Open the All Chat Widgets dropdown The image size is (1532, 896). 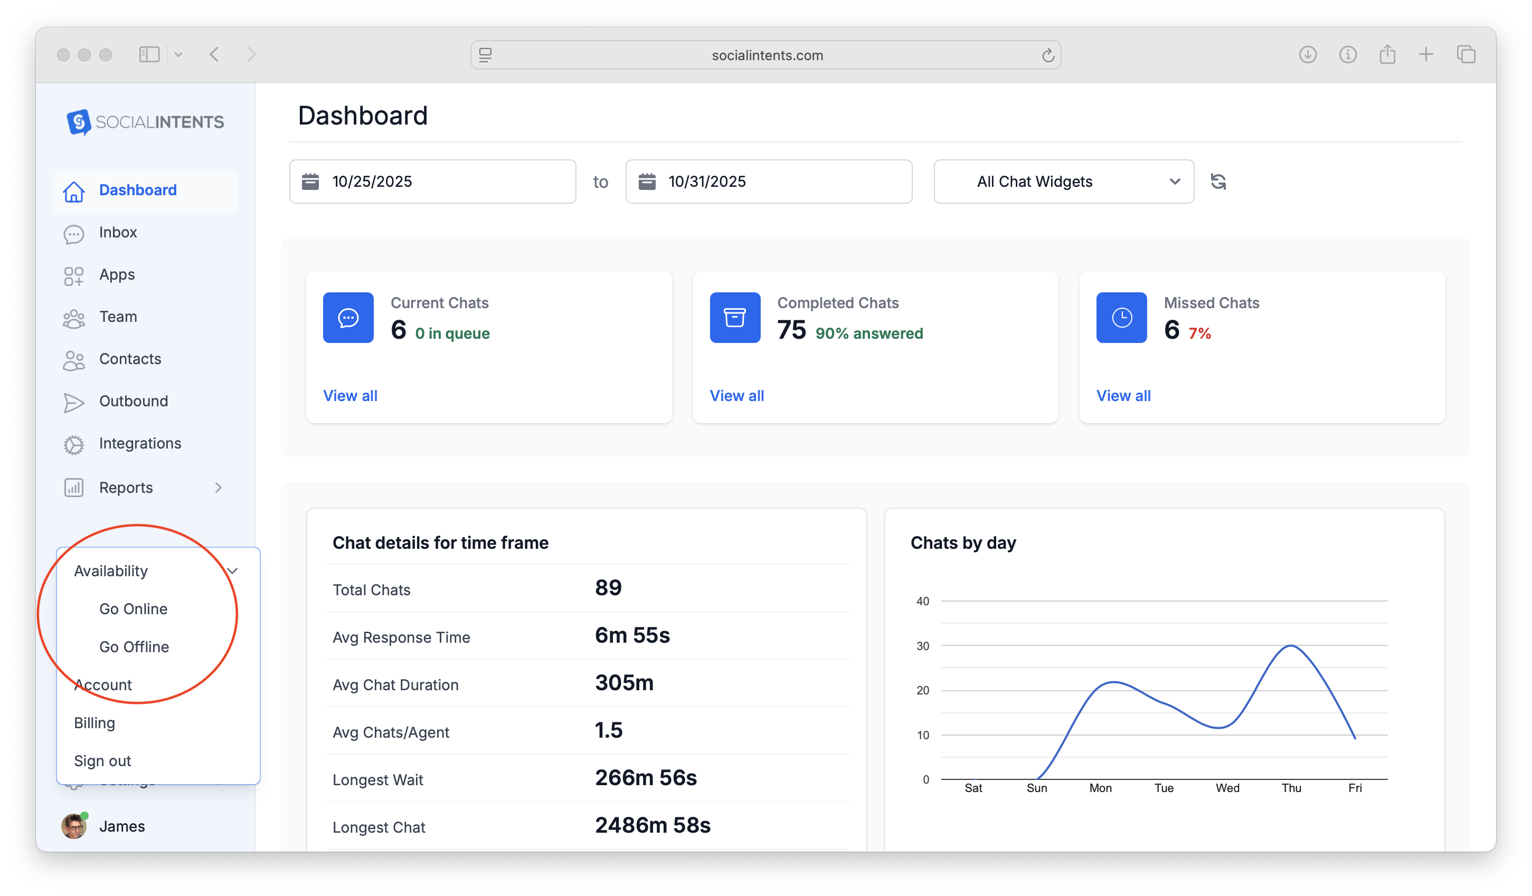point(1063,181)
